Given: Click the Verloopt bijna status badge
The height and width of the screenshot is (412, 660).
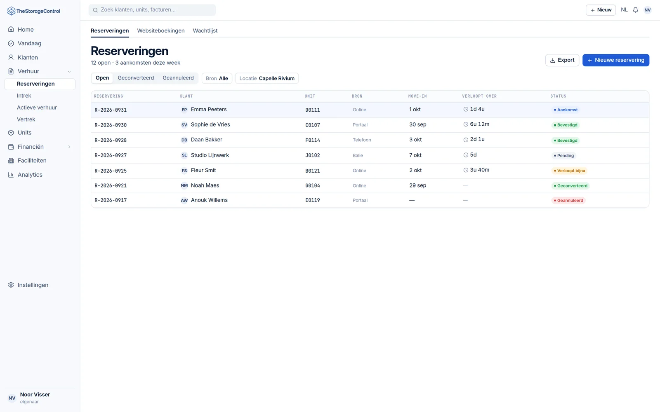Looking at the screenshot, I should pos(569,171).
